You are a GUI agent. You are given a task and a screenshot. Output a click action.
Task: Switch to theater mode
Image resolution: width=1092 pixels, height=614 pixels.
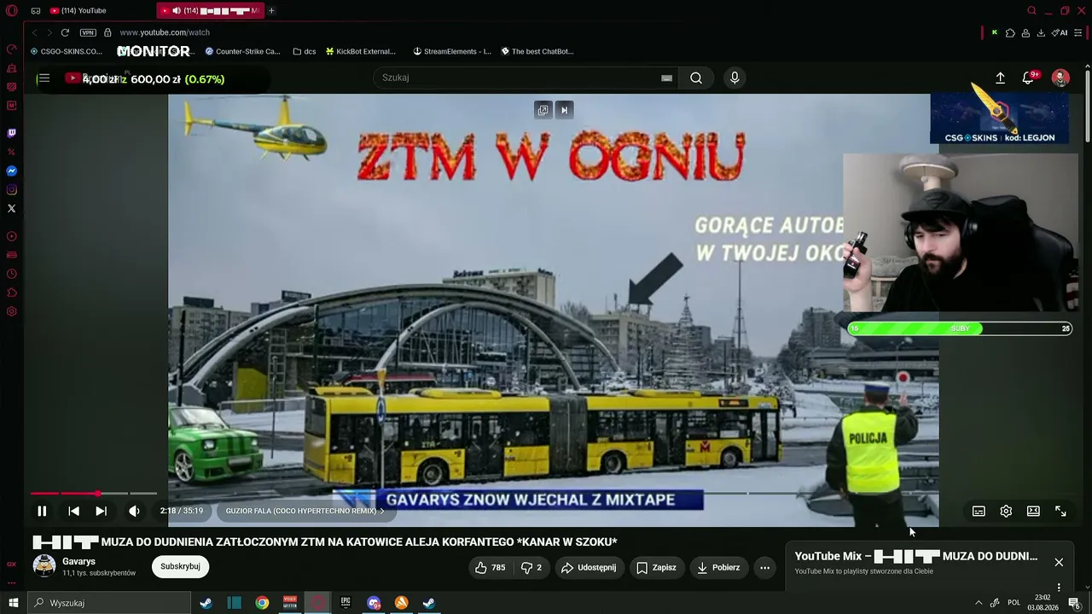coord(1033,511)
